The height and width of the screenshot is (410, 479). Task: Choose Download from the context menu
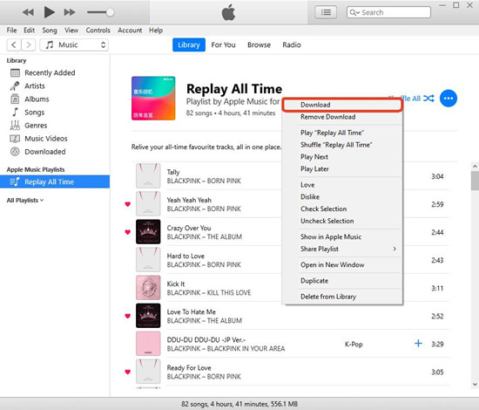pyautogui.click(x=342, y=105)
